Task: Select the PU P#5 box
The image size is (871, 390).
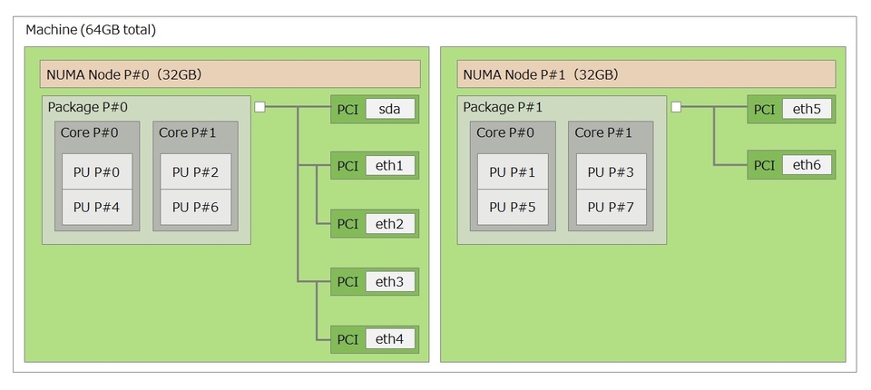Action: tap(512, 207)
